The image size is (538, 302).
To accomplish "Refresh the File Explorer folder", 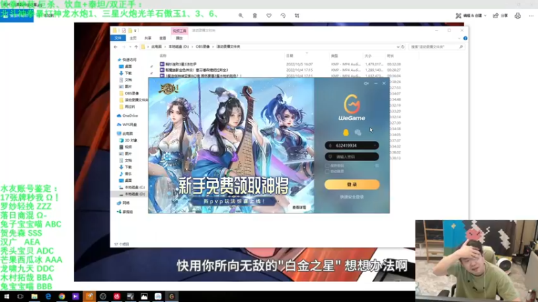I will [403, 46].
